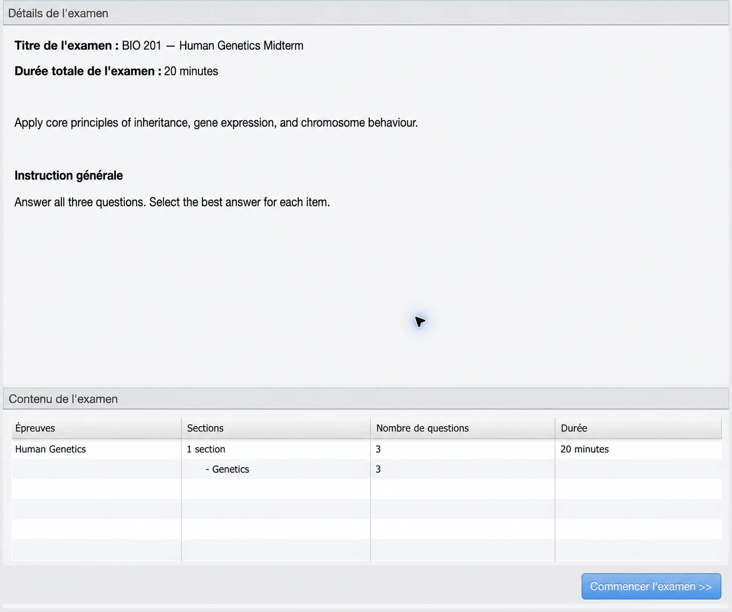The width and height of the screenshot is (732, 612).
Task: Click the 'Answer all three questions' instruction text
Action: click(172, 202)
